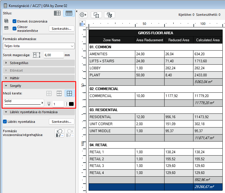Click the select in 2D toolbar icon
The width and height of the screenshot is (225, 193).
pyautogui.click(x=96, y=15)
